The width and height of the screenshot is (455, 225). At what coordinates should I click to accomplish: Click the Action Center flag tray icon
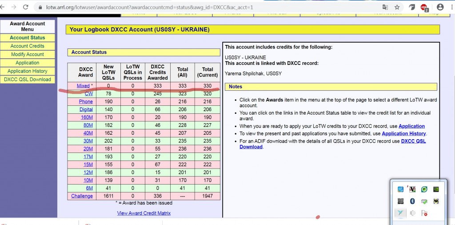tap(424, 213)
